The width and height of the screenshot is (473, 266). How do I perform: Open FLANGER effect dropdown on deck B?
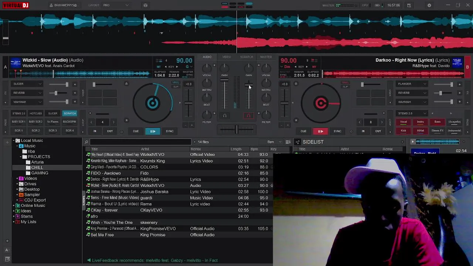click(412, 84)
